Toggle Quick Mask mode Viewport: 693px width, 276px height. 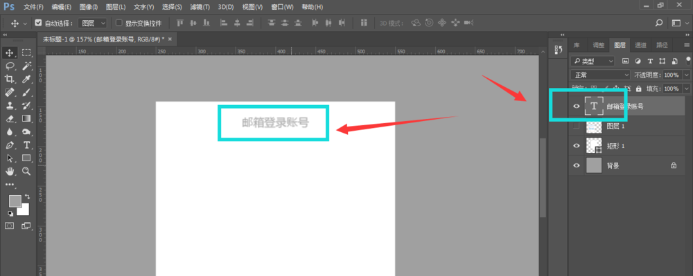tap(9, 226)
